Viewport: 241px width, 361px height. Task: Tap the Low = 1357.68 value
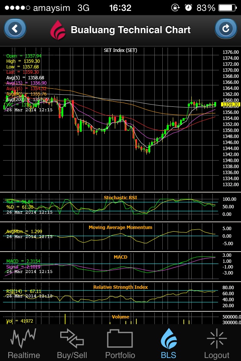[22, 67]
